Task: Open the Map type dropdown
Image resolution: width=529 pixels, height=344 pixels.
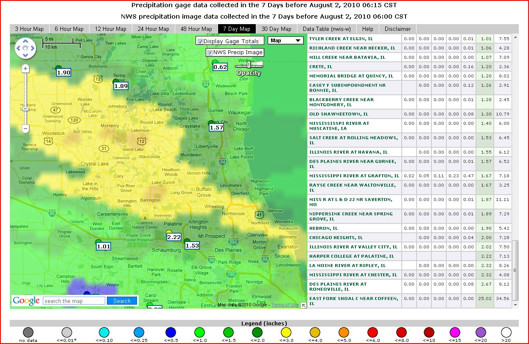Action: [286, 41]
